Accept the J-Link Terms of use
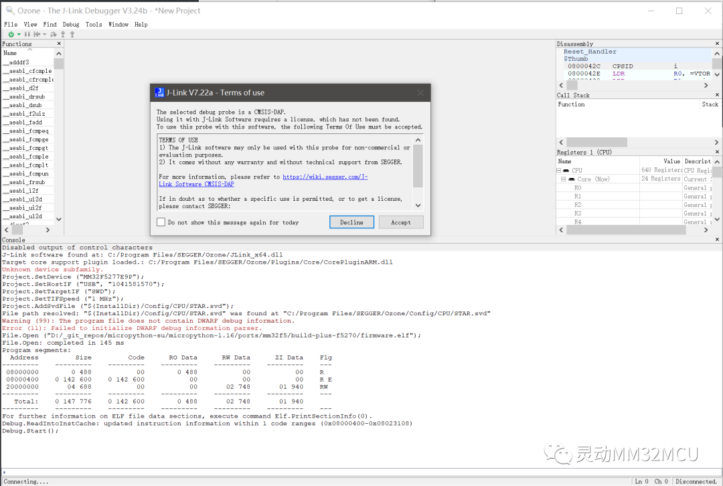The height and width of the screenshot is (486, 723). click(401, 222)
